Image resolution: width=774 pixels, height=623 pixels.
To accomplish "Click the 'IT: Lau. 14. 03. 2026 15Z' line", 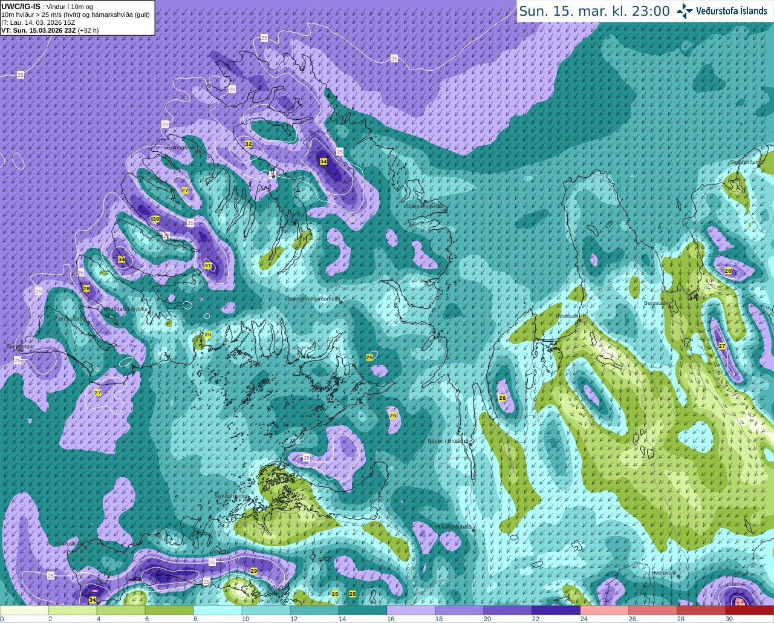I will point(38,22).
